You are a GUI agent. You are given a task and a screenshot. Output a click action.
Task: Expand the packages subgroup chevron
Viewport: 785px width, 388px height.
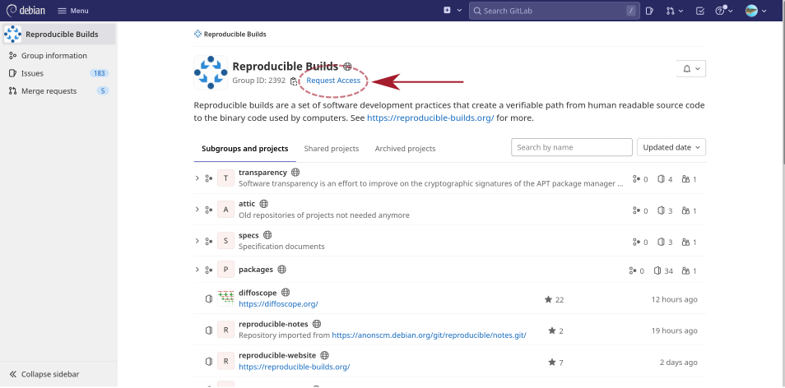(197, 270)
